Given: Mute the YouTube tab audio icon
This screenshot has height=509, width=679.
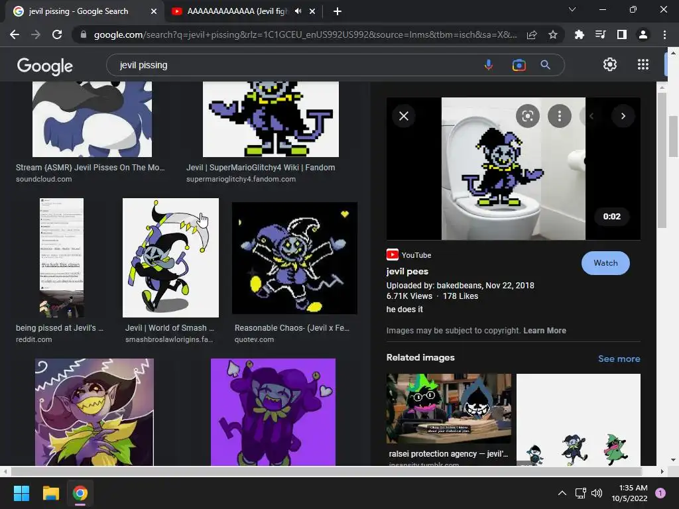Looking at the screenshot, I should point(298,11).
